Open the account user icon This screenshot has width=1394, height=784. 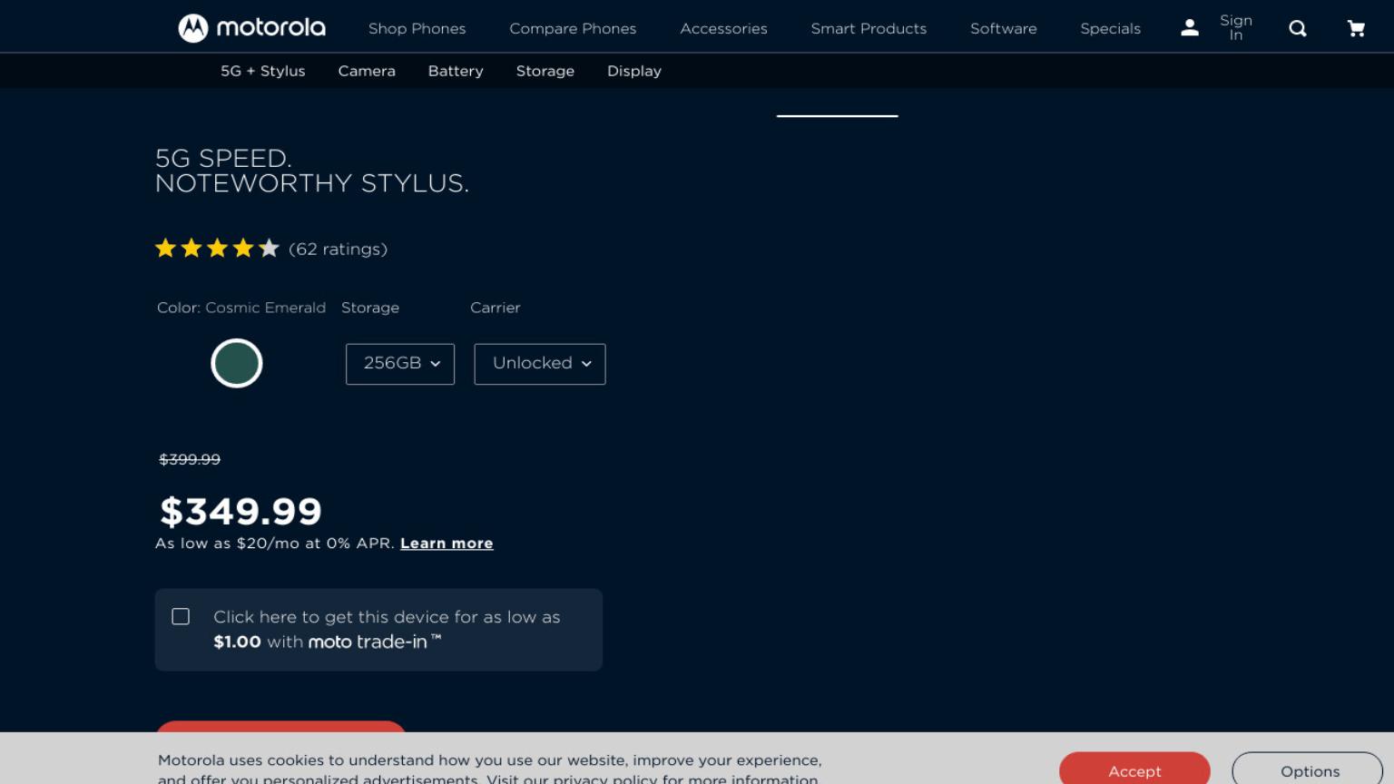[1189, 28]
